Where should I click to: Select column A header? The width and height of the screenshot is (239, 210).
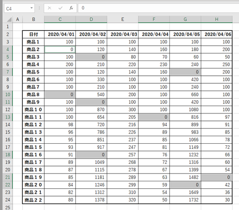pyautogui.click(x=18, y=19)
